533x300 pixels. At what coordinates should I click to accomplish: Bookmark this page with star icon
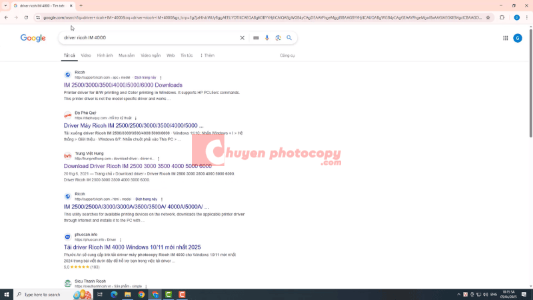point(488,17)
